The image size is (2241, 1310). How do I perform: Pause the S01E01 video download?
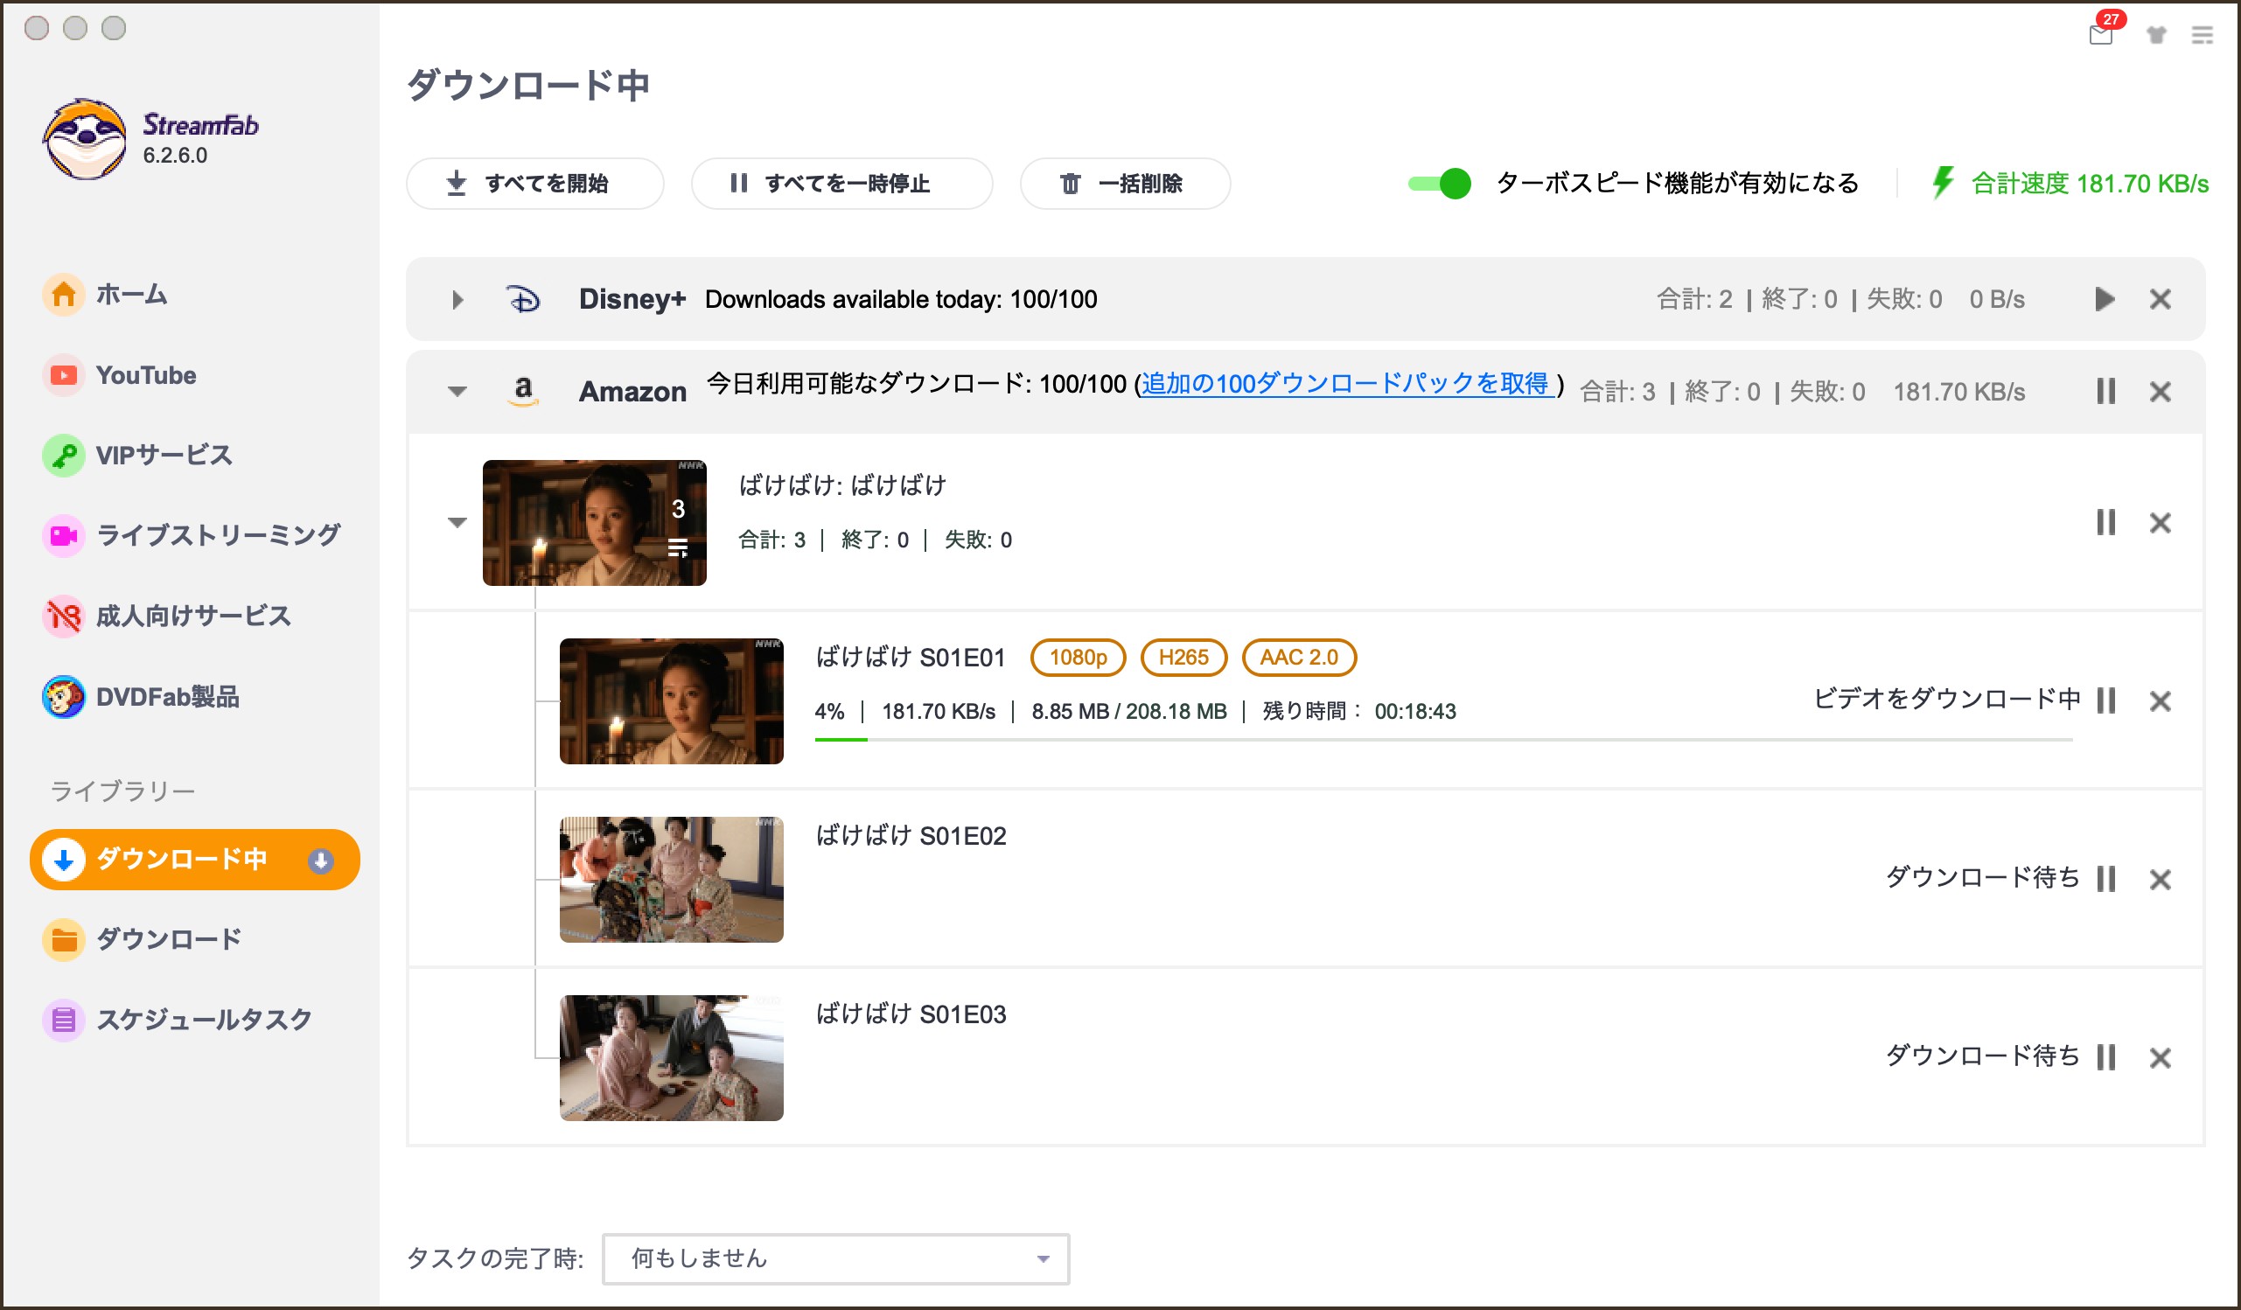tap(2105, 700)
